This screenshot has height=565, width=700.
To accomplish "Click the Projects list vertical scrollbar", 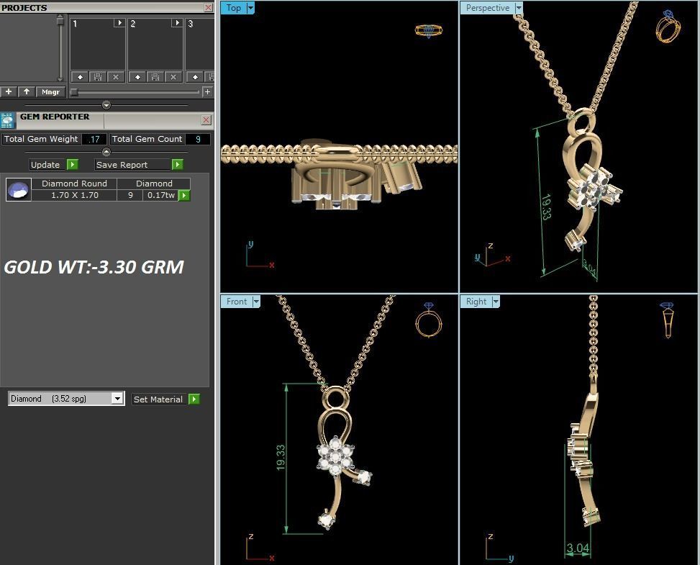I will click(60, 48).
